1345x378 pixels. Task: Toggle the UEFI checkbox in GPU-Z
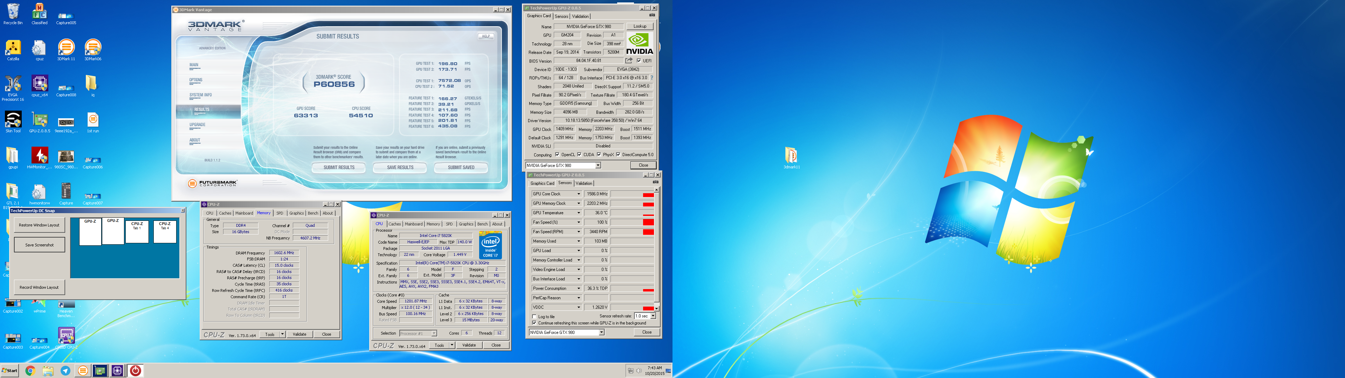pos(639,61)
